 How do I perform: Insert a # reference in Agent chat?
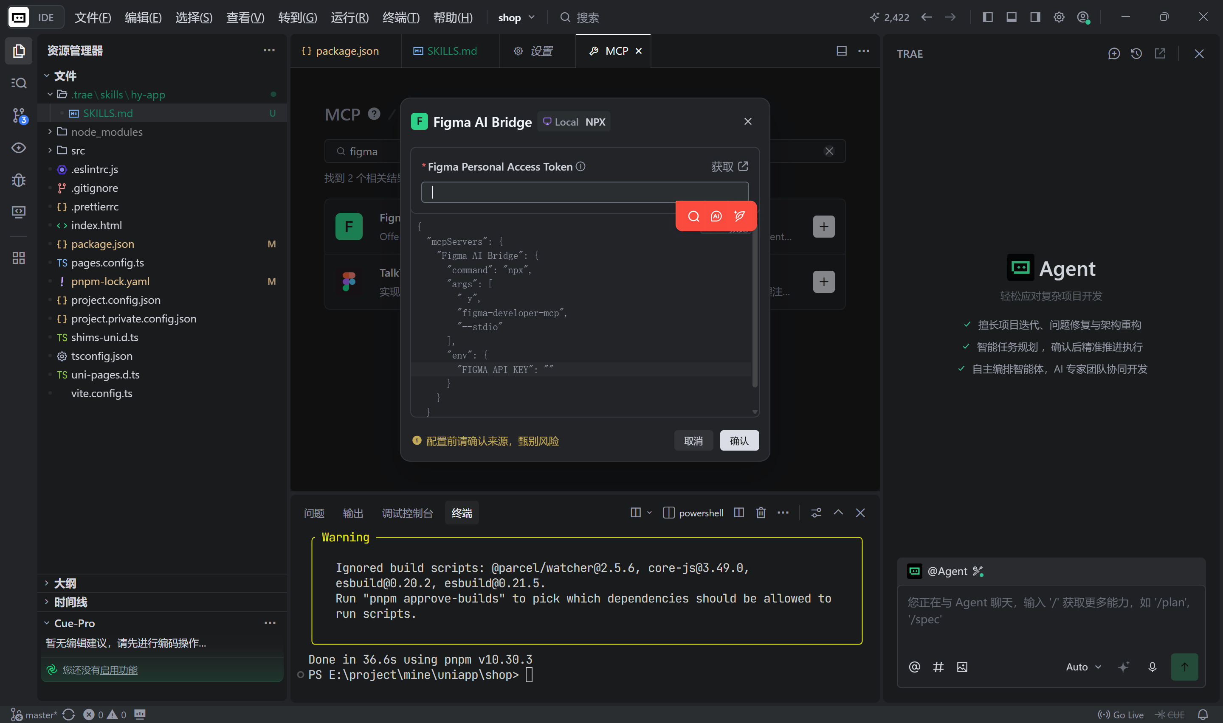pyautogui.click(x=938, y=667)
